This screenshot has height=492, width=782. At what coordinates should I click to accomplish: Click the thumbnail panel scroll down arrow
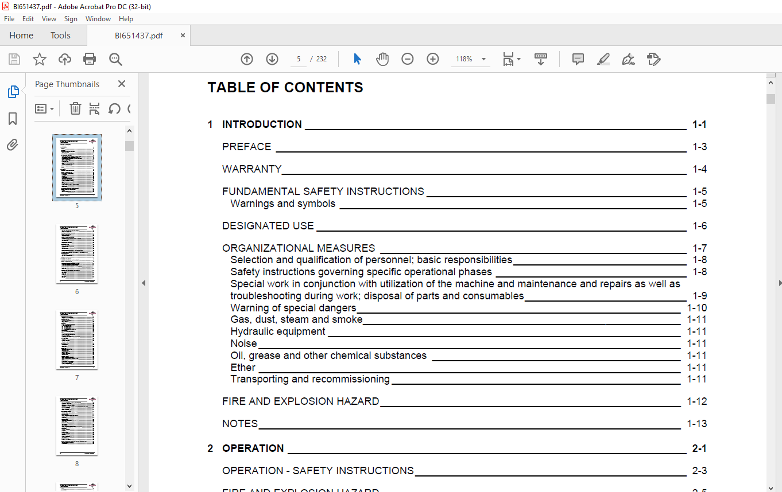coord(129,486)
